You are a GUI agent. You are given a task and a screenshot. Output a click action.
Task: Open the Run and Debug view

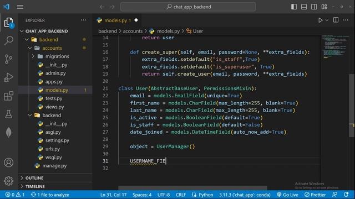(9, 77)
